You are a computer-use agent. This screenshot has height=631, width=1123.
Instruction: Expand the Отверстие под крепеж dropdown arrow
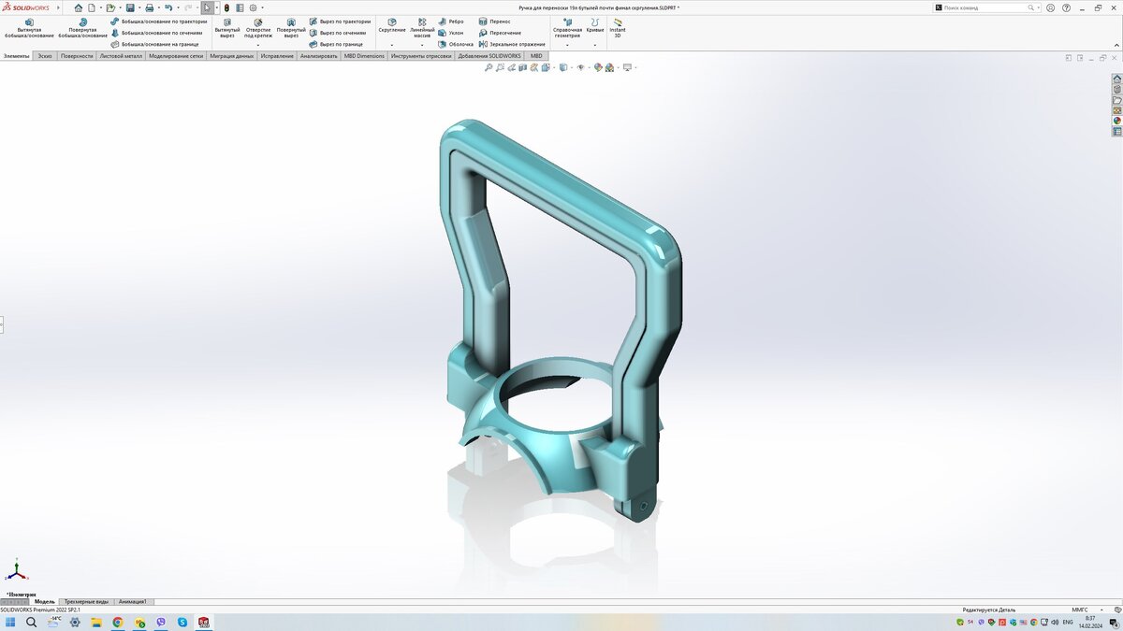258,45
